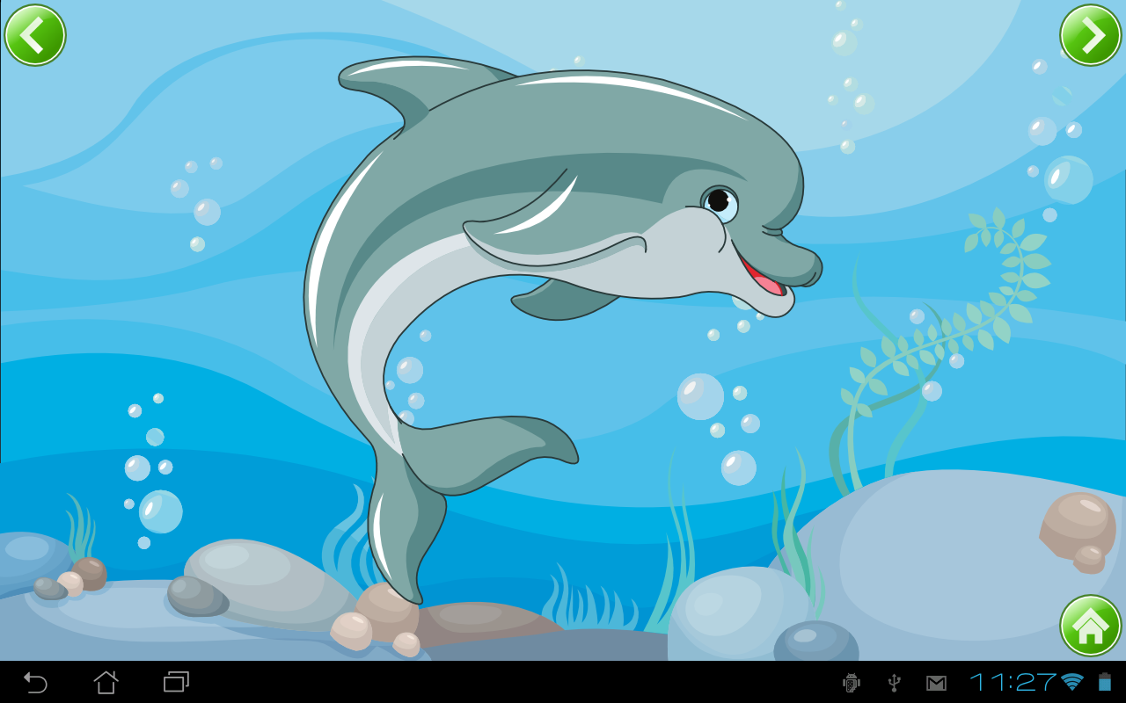Click the Android debugging status icon
1126x703 pixels.
[x=851, y=682]
